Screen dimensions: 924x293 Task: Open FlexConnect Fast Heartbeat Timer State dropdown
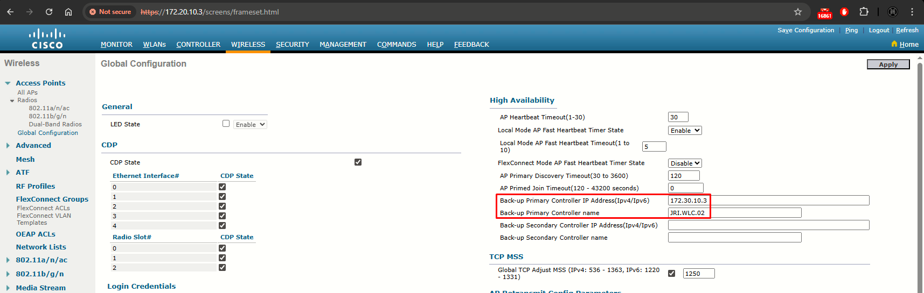point(685,163)
